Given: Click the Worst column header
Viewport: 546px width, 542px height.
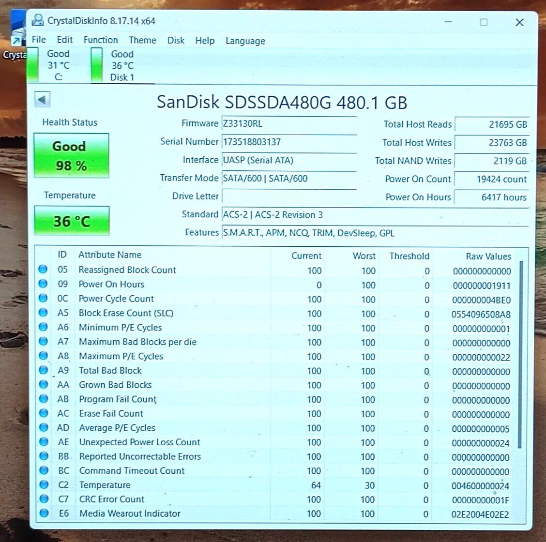Looking at the screenshot, I should (364, 256).
